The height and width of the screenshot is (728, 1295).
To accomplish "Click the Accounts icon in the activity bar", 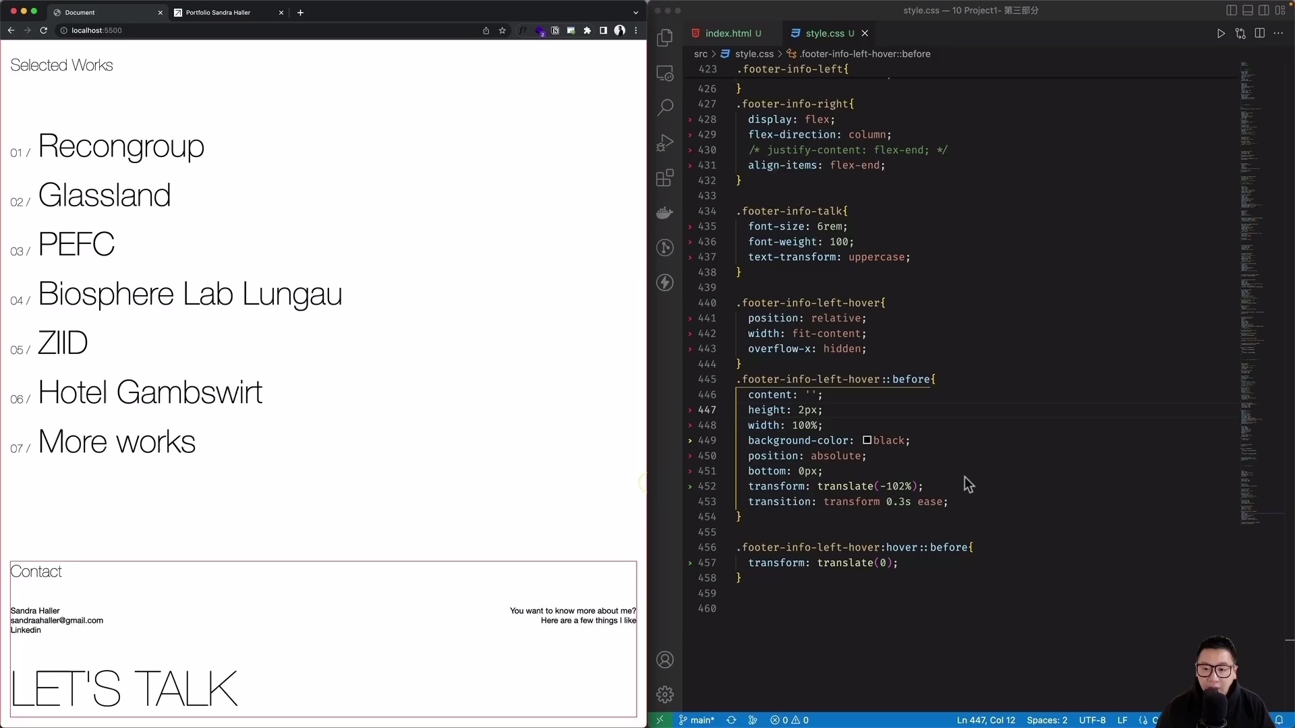I will [666, 659].
